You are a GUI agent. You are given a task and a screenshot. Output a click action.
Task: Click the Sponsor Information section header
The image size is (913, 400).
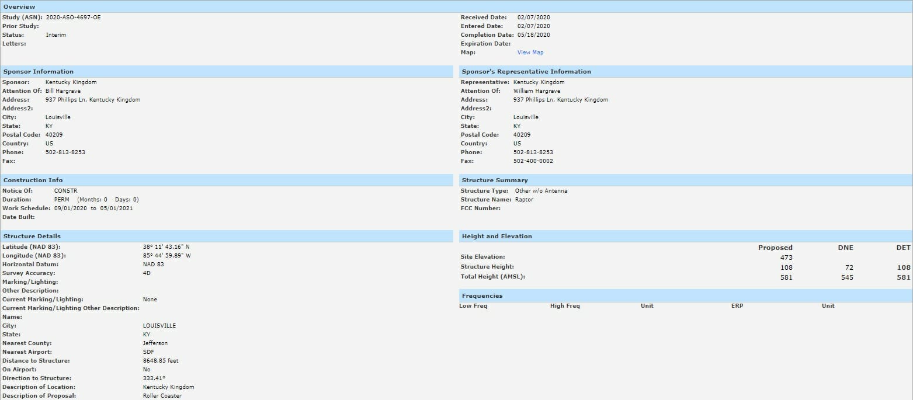click(39, 72)
